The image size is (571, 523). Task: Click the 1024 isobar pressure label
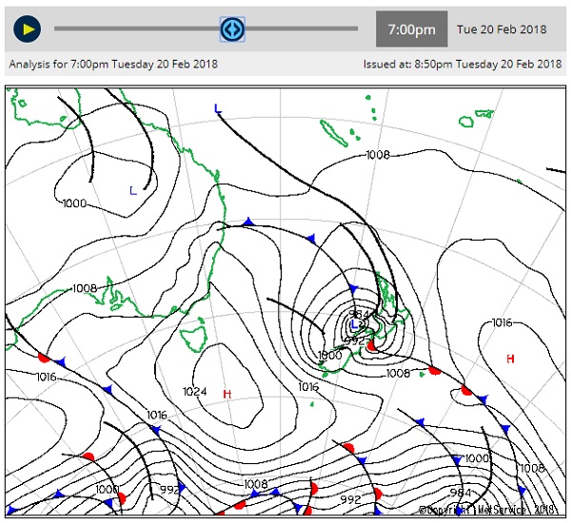[195, 392]
